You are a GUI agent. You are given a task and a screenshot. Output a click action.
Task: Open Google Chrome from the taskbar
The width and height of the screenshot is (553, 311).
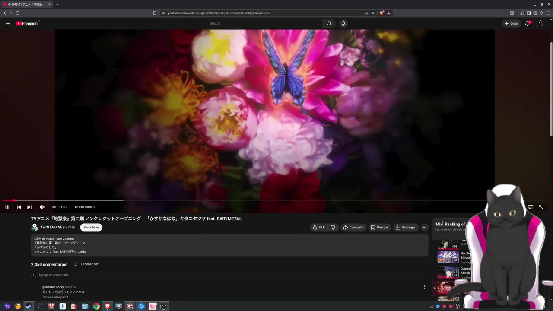(x=96, y=306)
